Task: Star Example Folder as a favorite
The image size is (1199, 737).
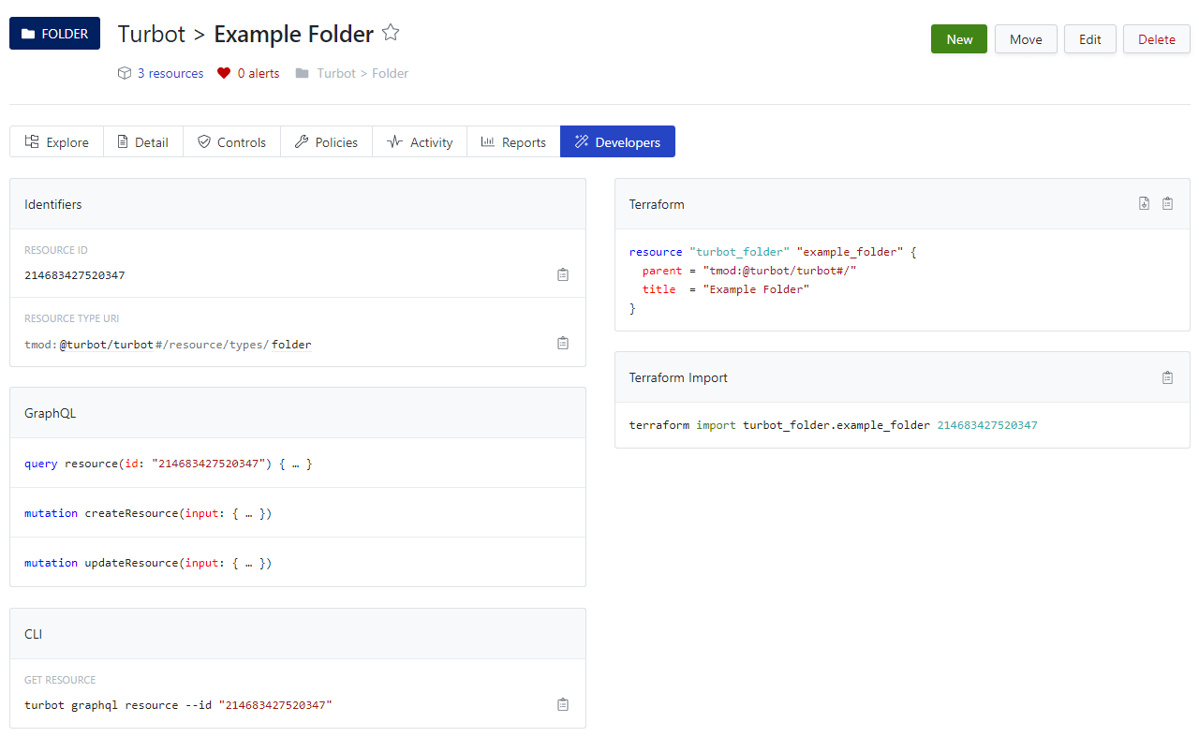Action: coord(391,32)
